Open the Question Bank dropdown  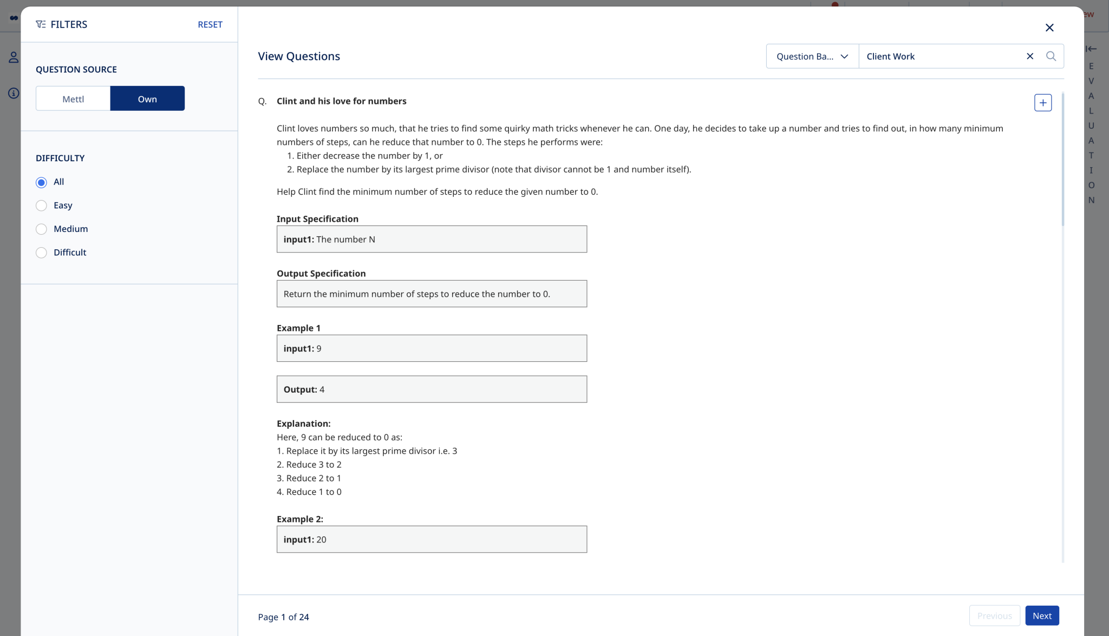click(811, 56)
